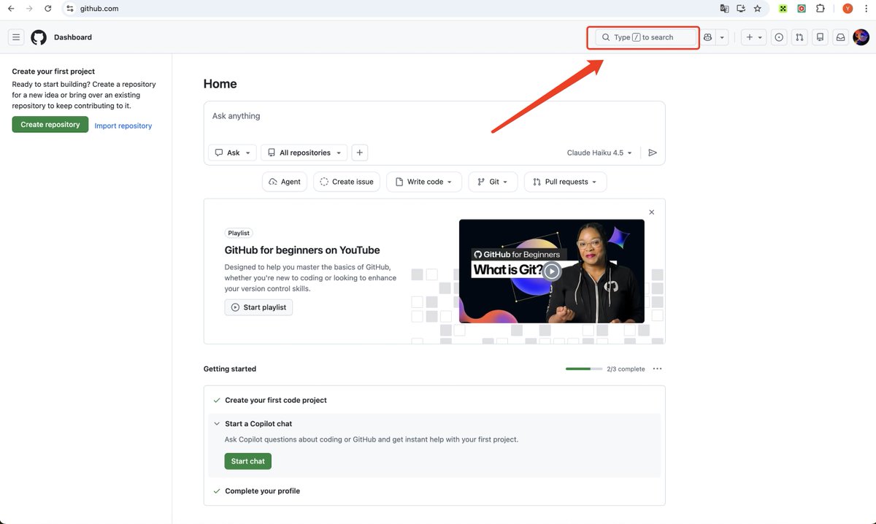Expand the Pull requests suggestion dropdown
Viewport: 876px width, 524px height.
coord(565,182)
